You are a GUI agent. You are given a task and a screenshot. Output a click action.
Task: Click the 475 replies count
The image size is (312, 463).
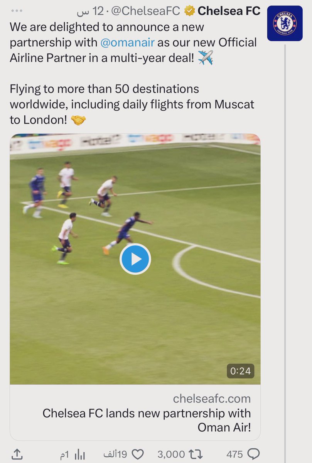point(234,454)
